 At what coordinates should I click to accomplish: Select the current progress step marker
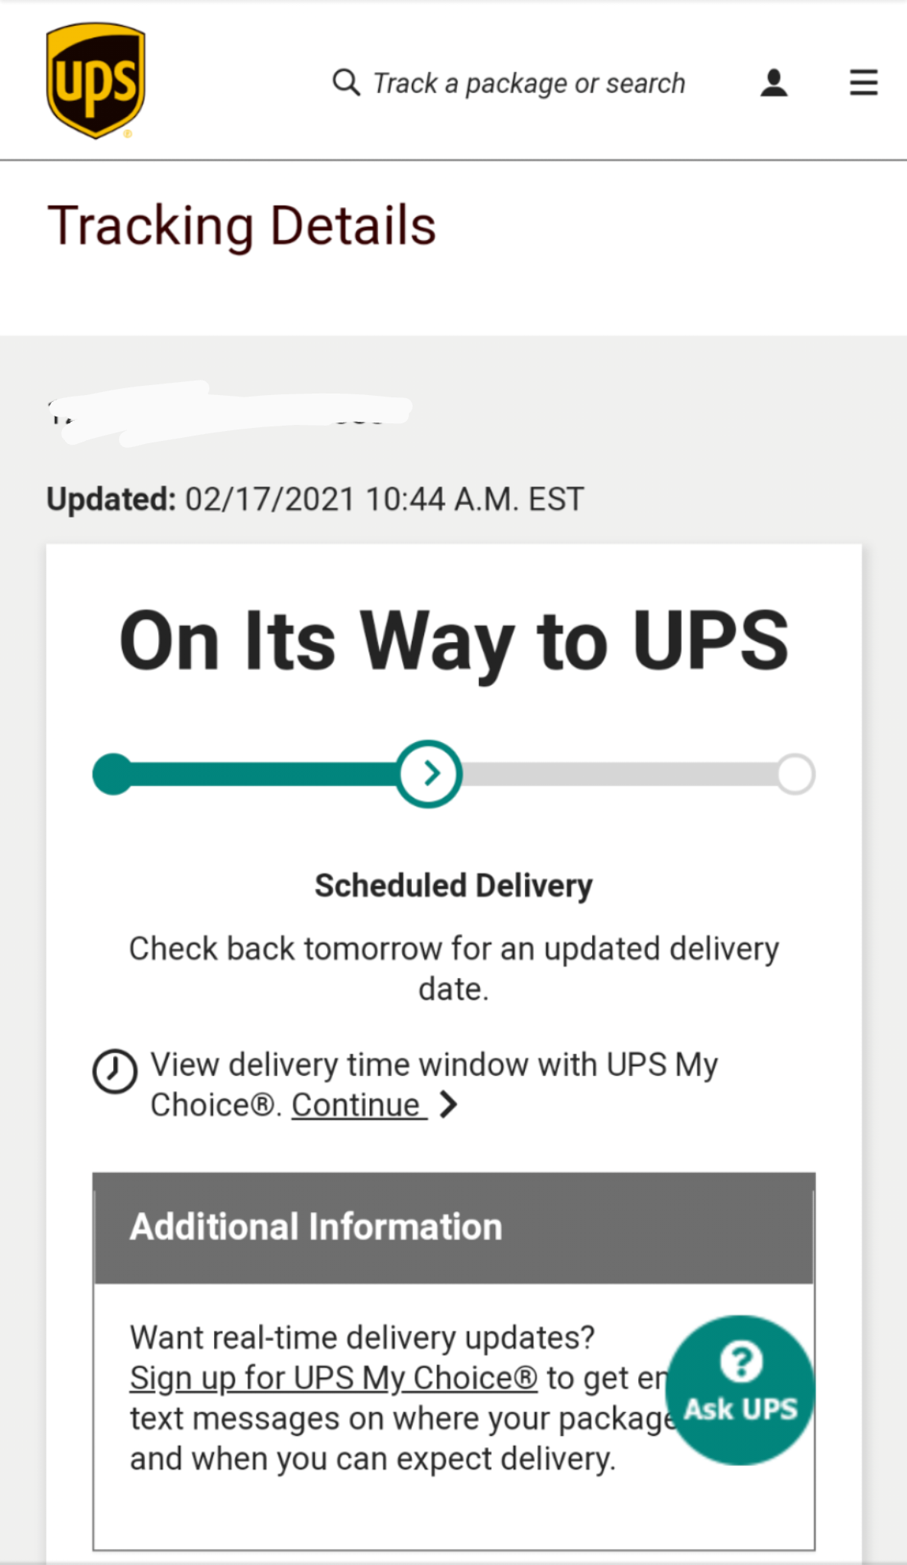429,773
